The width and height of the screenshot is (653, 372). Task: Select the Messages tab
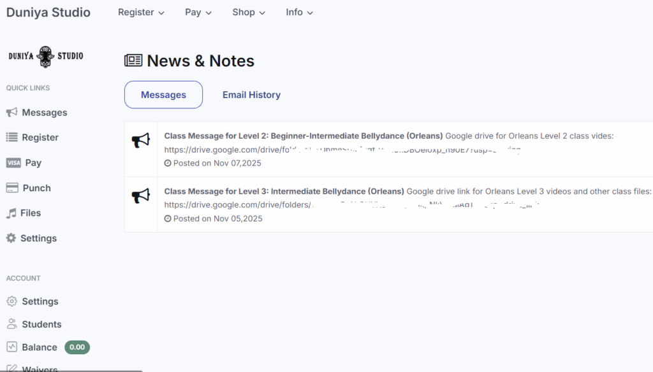click(x=163, y=95)
